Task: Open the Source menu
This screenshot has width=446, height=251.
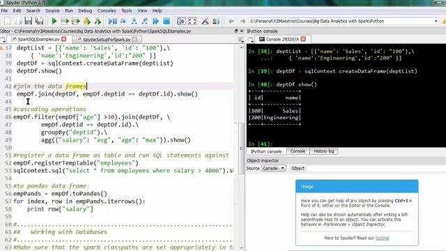Action: click(52, 10)
